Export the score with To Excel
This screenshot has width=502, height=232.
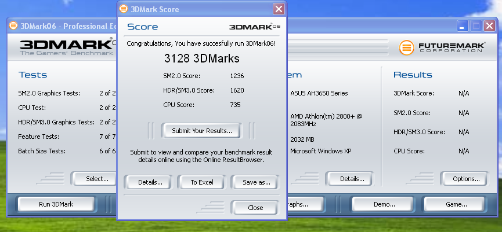(202, 182)
